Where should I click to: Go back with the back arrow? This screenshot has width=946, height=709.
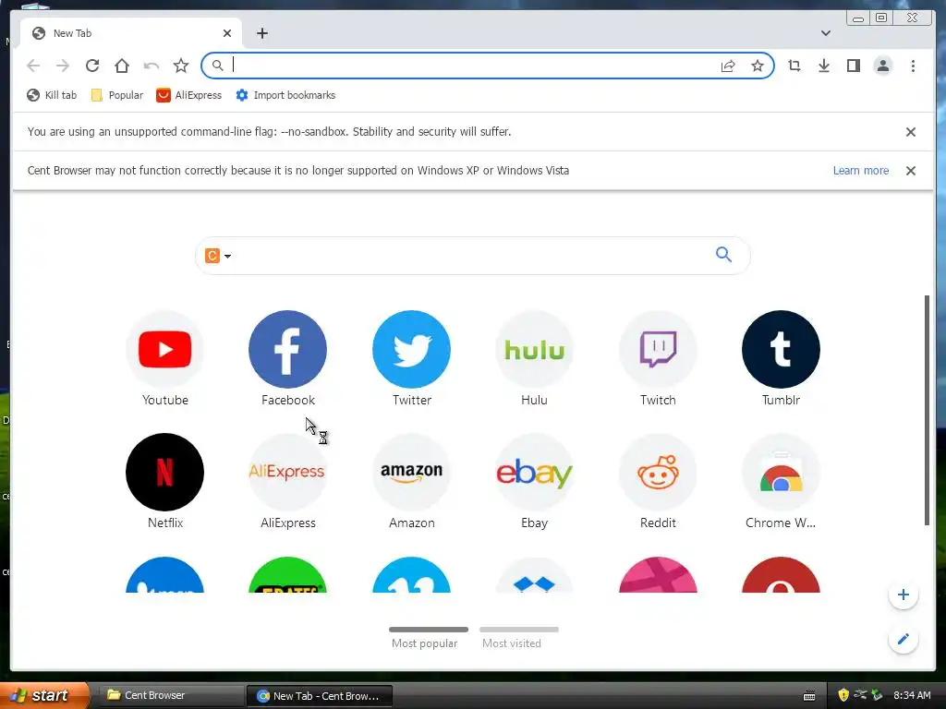click(x=33, y=66)
